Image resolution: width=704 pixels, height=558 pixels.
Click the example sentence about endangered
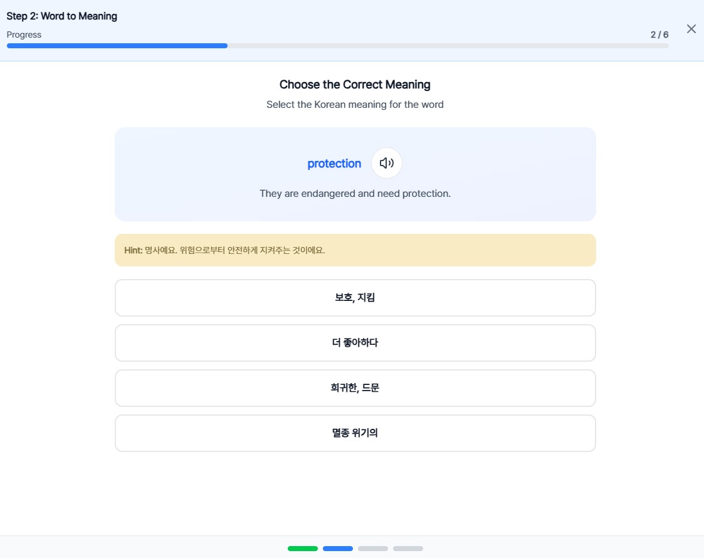tap(355, 194)
